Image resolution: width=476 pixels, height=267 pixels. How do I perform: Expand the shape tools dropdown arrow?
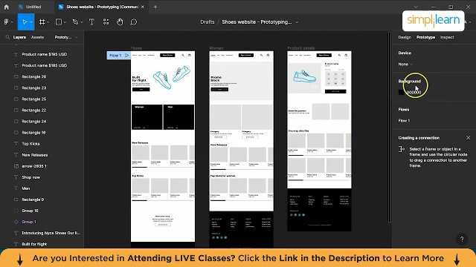point(65,22)
